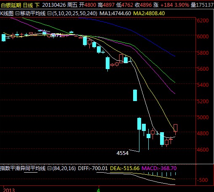Click the DIFF:-700.01 value
This screenshot has height=192, width=214.
pyautogui.click(x=93, y=168)
